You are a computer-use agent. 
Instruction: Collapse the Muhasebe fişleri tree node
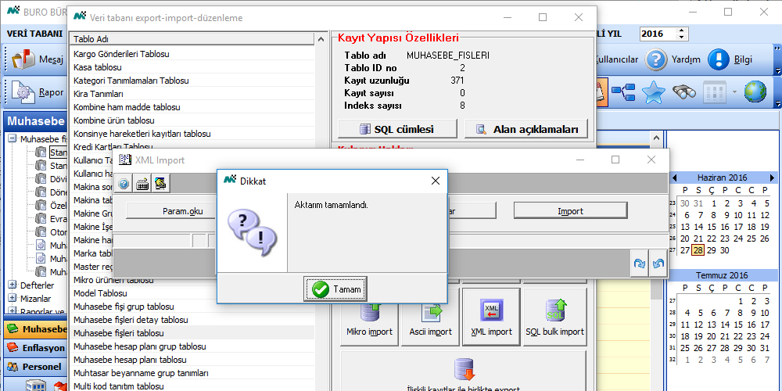click(12, 138)
